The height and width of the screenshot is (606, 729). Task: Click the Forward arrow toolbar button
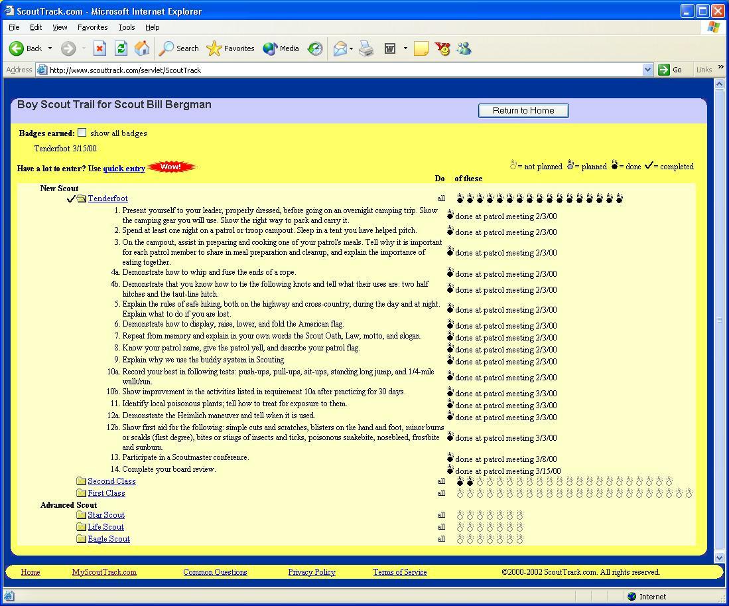tap(68, 48)
